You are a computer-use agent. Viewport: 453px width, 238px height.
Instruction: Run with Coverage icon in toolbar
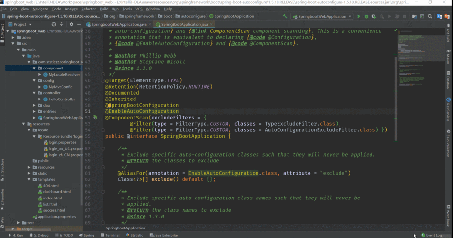374,16
